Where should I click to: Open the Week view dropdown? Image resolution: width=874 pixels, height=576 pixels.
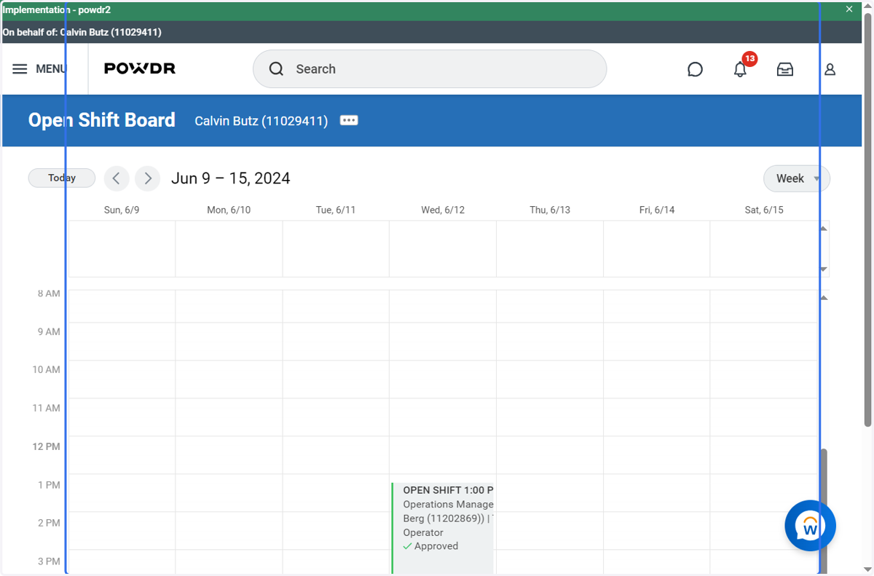click(797, 178)
